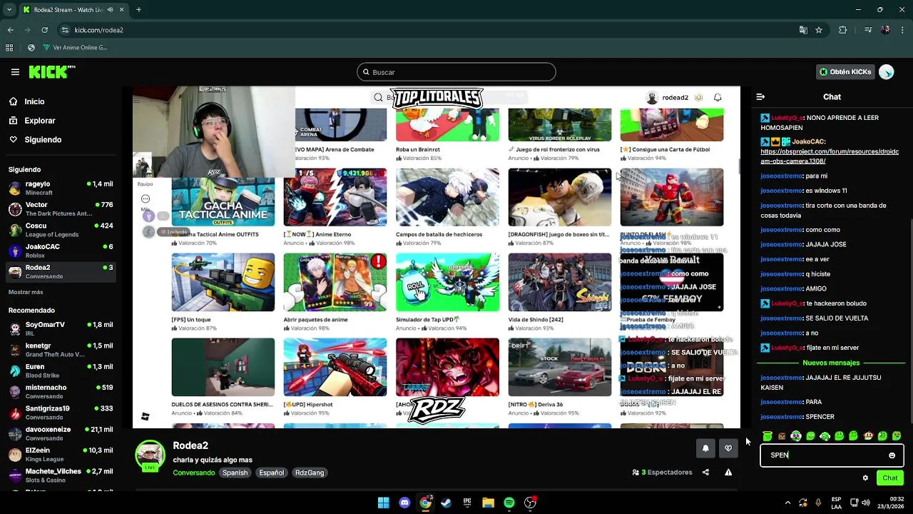The width and height of the screenshot is (913, 514).
Task: Click the Obtén KICKs button
Action: pyautogui.click(x=845, y=72)
